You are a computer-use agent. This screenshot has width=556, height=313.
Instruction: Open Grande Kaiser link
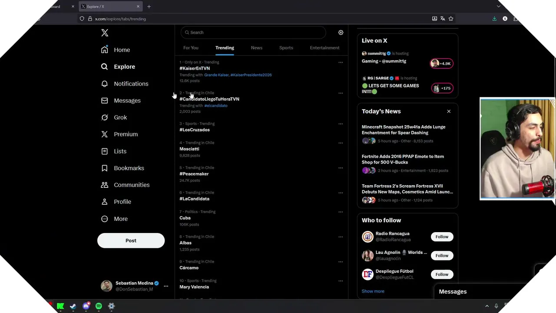tap(216, 75)
